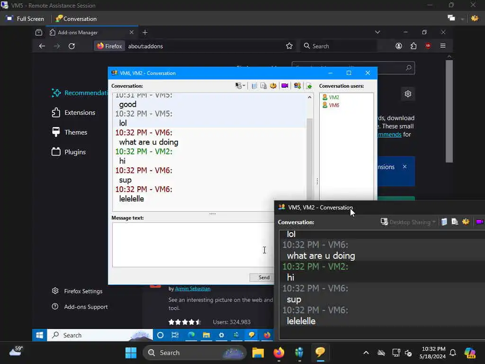The height and width of the screenshot is (364, 485).
Task: Click the Firefox page vertical scrollbar
Action: coord(449,111)
